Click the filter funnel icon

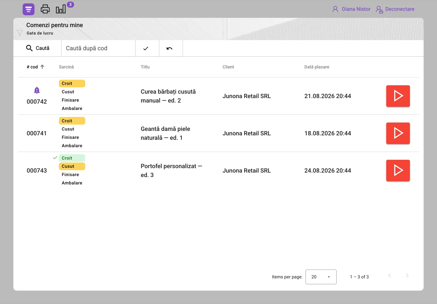pyautogui.click(x=20, y=33)
